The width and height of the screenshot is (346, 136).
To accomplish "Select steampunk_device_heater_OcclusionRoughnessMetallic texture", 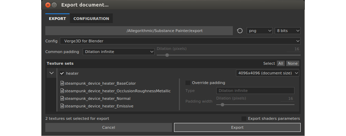I will tap(118, 91).
